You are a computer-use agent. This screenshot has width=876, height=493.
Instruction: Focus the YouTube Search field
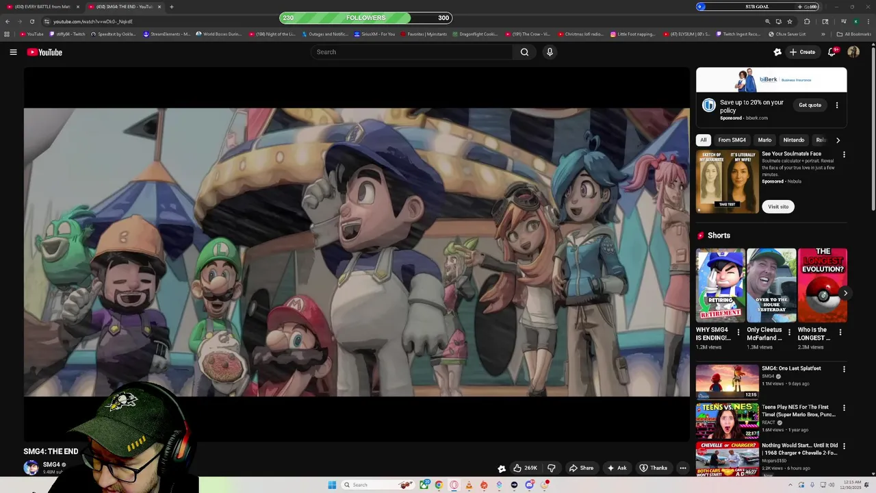(x=412, y=52)
